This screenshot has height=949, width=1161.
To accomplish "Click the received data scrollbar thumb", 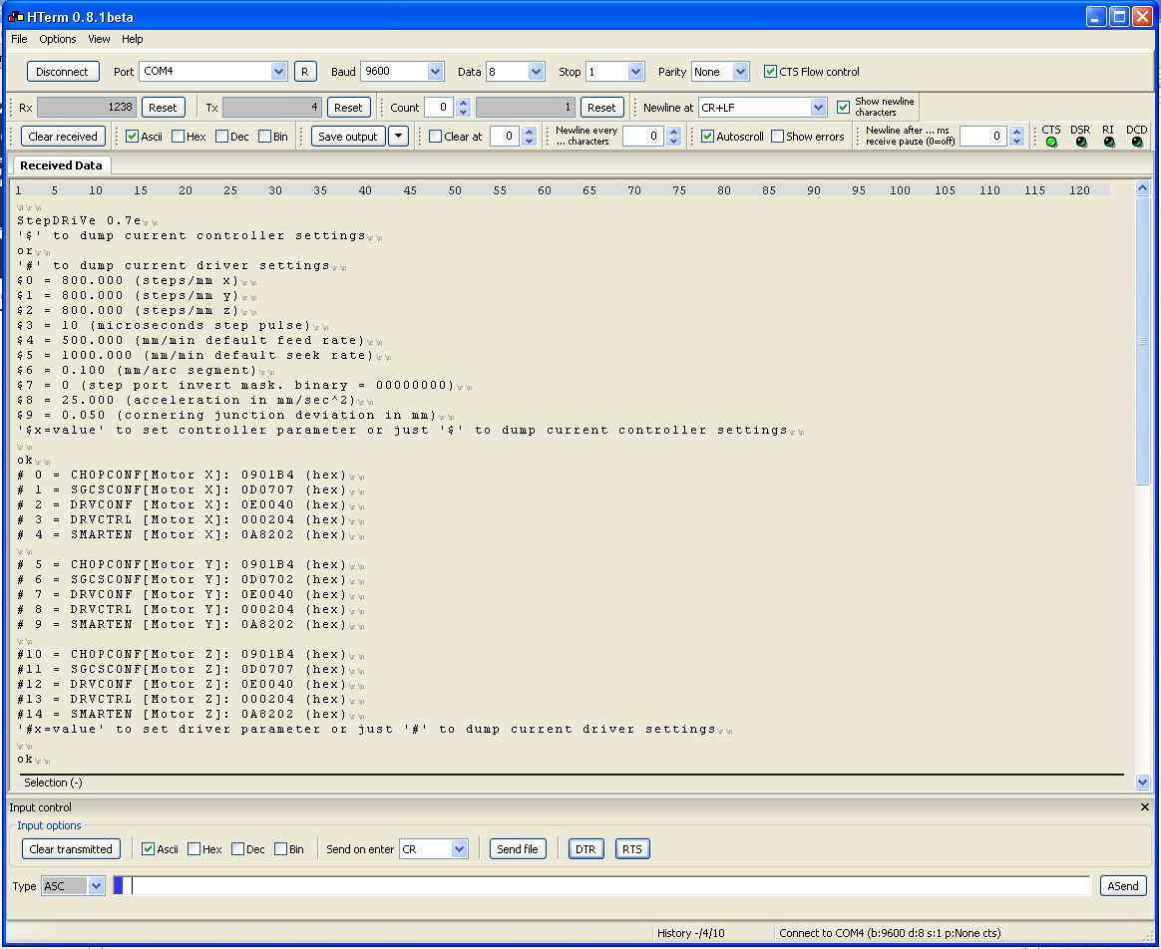I will pos(1142,341).
